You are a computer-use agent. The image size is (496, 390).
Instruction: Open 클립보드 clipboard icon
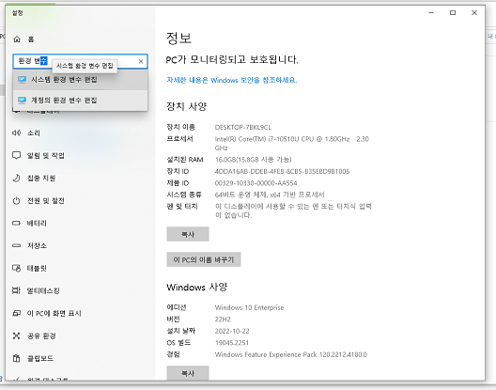(x=17, y=358)
